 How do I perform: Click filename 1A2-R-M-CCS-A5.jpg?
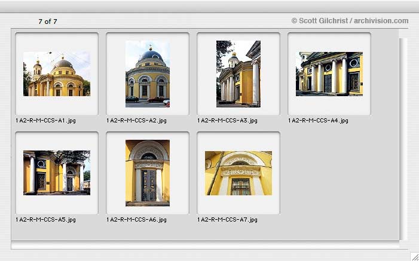[45, 220]
